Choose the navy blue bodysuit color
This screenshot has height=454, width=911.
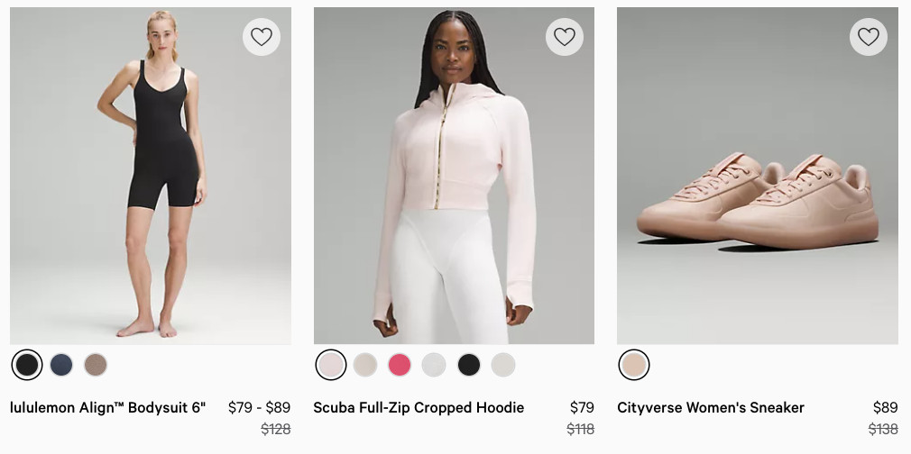61,365
